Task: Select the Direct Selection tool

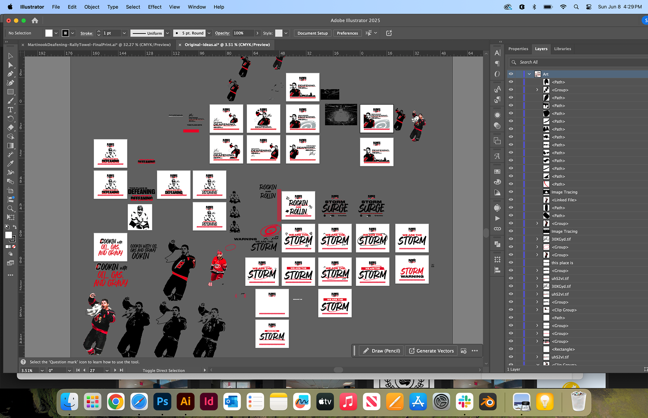Action: (10, 65)
